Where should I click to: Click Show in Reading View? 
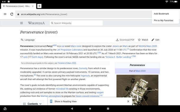(x=66, y=101)
